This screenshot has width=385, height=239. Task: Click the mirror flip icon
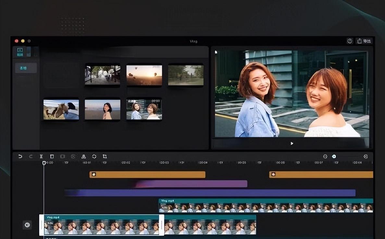click(x=83, y=156)
